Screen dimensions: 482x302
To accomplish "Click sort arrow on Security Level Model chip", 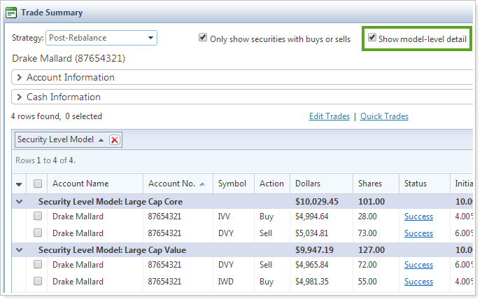I will point(101,140).
